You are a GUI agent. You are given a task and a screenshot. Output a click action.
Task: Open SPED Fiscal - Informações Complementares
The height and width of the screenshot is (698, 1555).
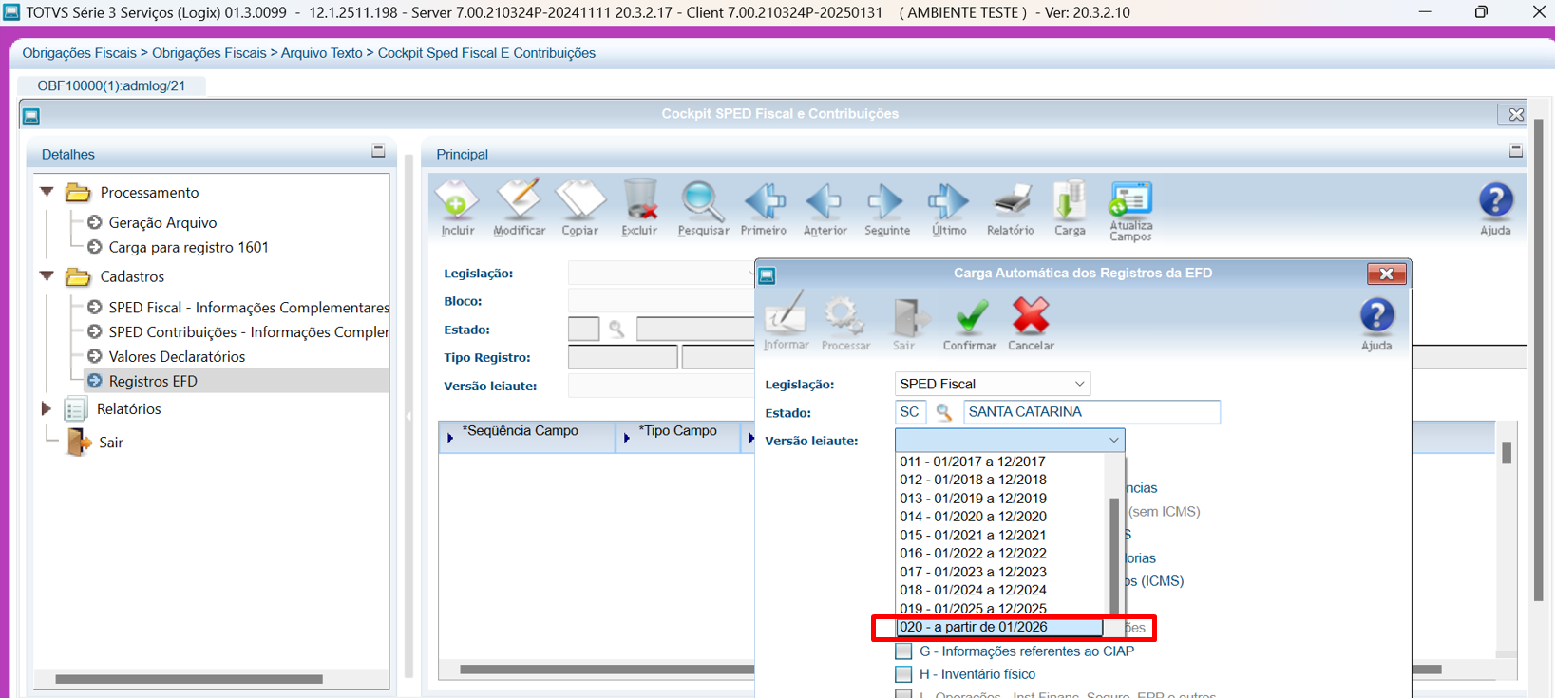249,308
